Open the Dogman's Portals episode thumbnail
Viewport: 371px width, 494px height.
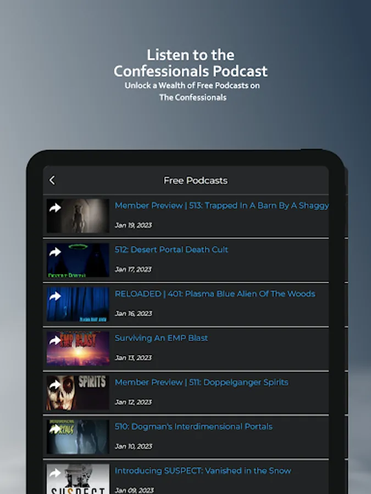(x=78, y=437)
